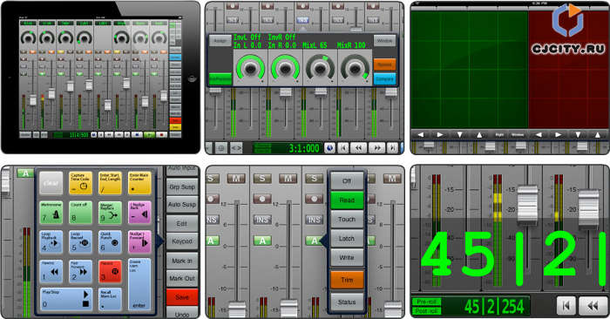The height and width of the screenshot is (319, 610).
Task: Mute the middle strip in automation panel
Action: (288, 179)
